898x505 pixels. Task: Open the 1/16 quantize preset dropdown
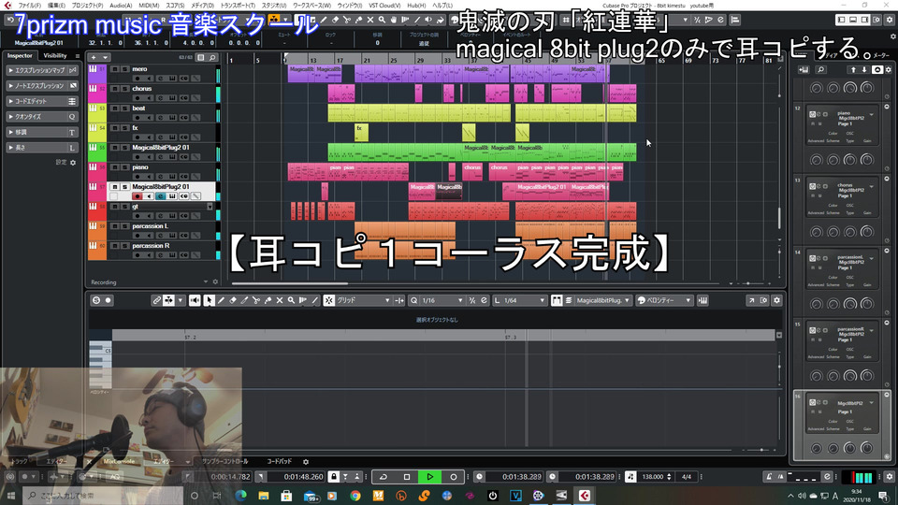click(442, 300)
